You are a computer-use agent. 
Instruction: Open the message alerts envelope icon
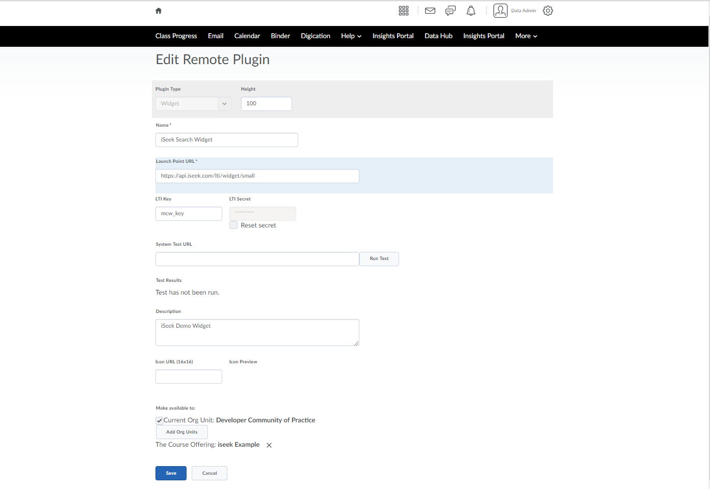tap(430, 11)
